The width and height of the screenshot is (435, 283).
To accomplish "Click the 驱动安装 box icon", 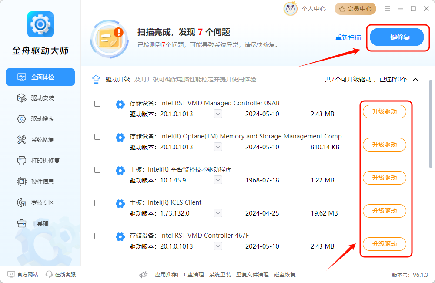I will [22, 98].
